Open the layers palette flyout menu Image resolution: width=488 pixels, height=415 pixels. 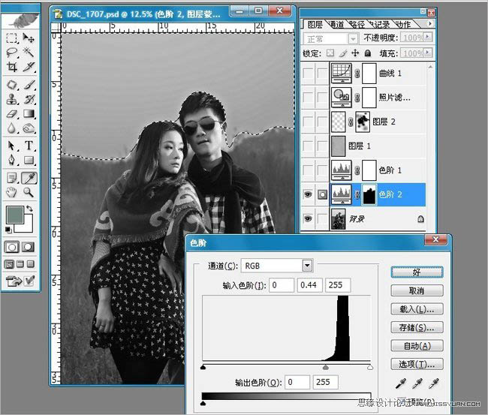point(429,23)
